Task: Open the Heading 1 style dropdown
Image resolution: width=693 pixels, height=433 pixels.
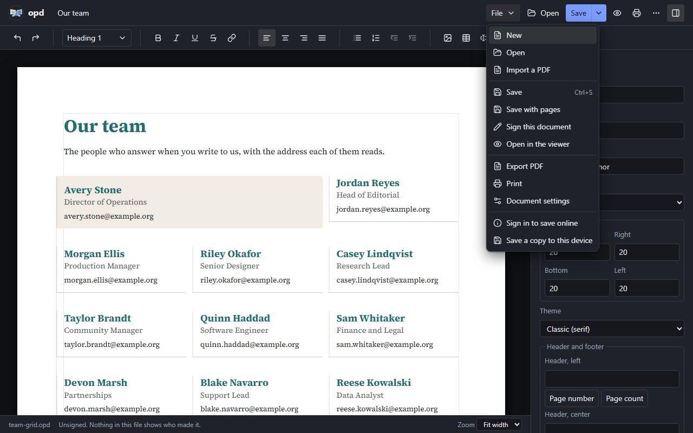Action: point(97,38)
